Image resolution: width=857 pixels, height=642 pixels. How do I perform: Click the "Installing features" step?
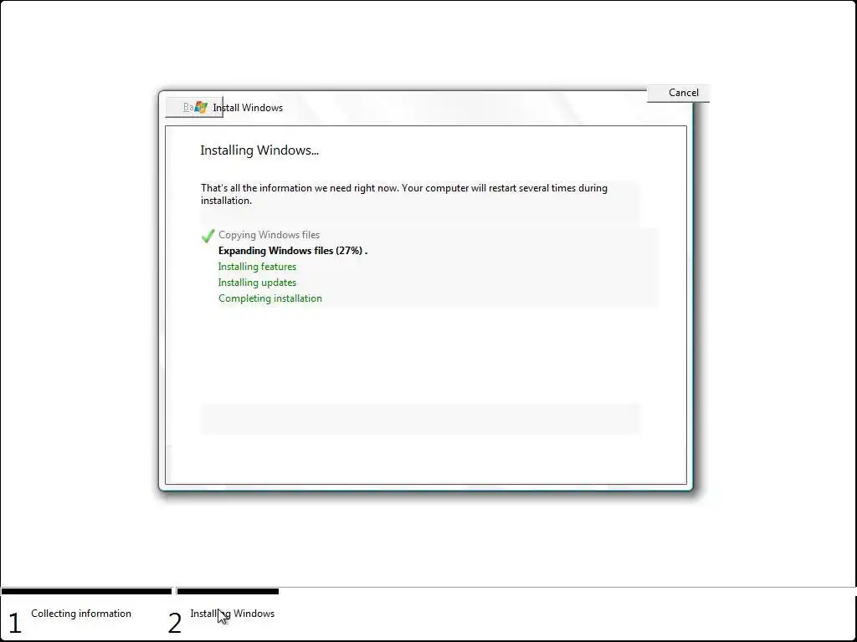(257, 267)
